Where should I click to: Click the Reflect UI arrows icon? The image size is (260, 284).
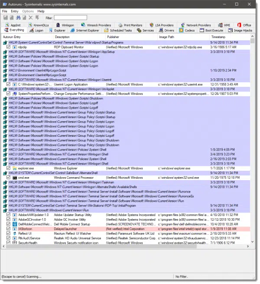point(15,234)
